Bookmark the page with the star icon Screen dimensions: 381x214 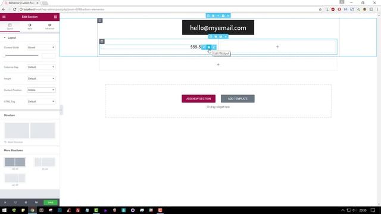320,10
